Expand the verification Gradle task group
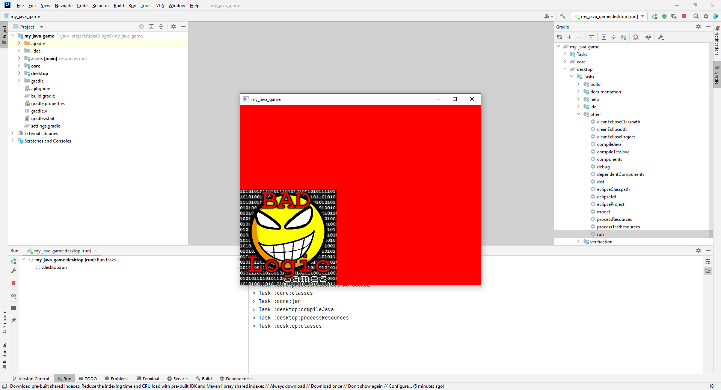 [578, 241]
